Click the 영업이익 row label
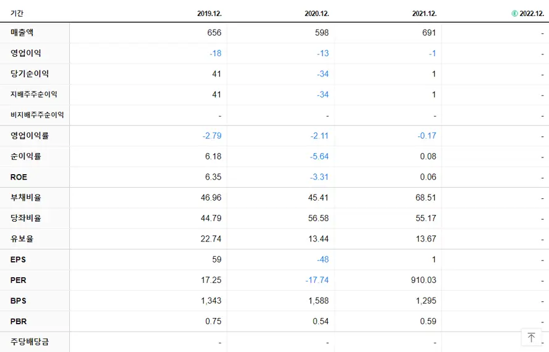The width and height of the screenshot is (549, 352). 26,53
